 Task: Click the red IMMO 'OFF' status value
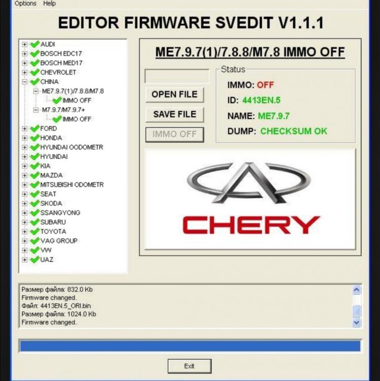point(265,85)
